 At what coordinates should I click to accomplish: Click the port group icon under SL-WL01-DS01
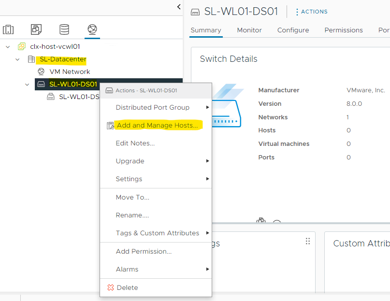51,97
